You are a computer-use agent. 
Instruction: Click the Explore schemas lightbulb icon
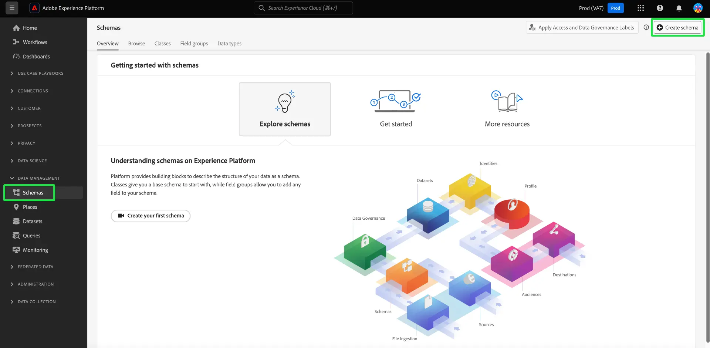(x=285, y=101)
